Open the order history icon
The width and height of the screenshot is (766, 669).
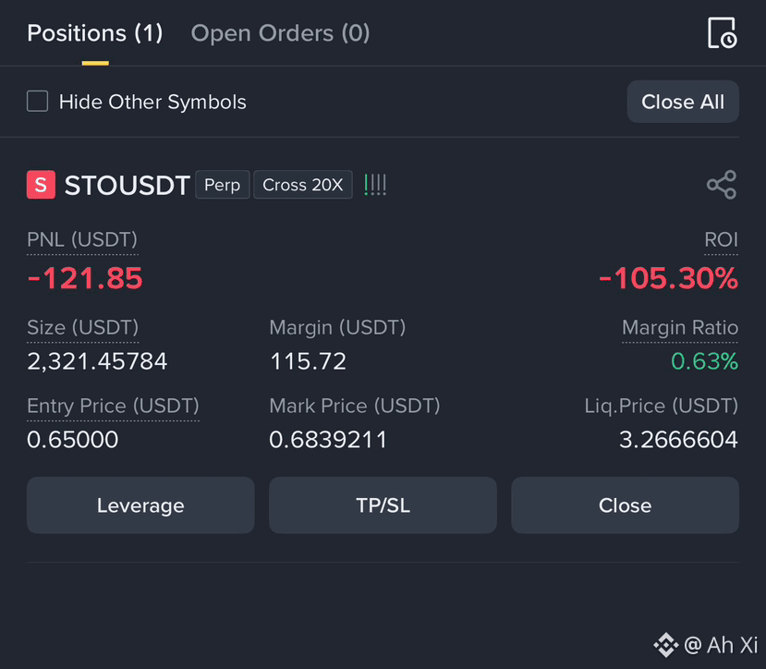tap(722, 32)
